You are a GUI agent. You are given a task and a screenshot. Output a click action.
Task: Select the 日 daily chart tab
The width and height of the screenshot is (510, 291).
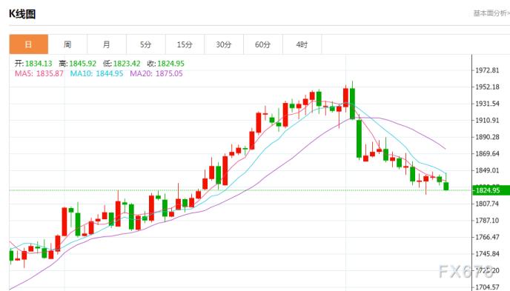click(29, 44)
